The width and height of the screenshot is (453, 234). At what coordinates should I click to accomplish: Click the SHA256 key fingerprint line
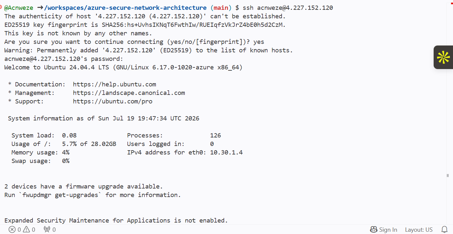145,25
